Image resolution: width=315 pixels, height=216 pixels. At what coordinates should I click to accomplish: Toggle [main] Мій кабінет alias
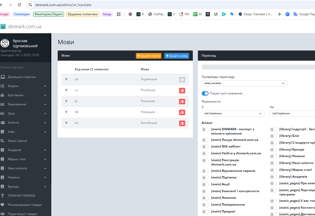click(205, 147)
